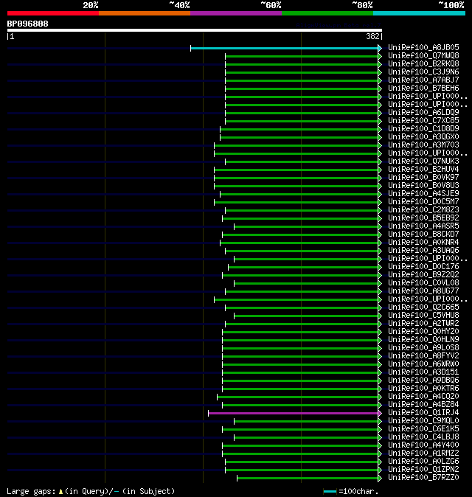The height and width of the screenshot is (497, 472).
Task: Select label UniRef100_A4ASR5
Action: click(423, 226)
